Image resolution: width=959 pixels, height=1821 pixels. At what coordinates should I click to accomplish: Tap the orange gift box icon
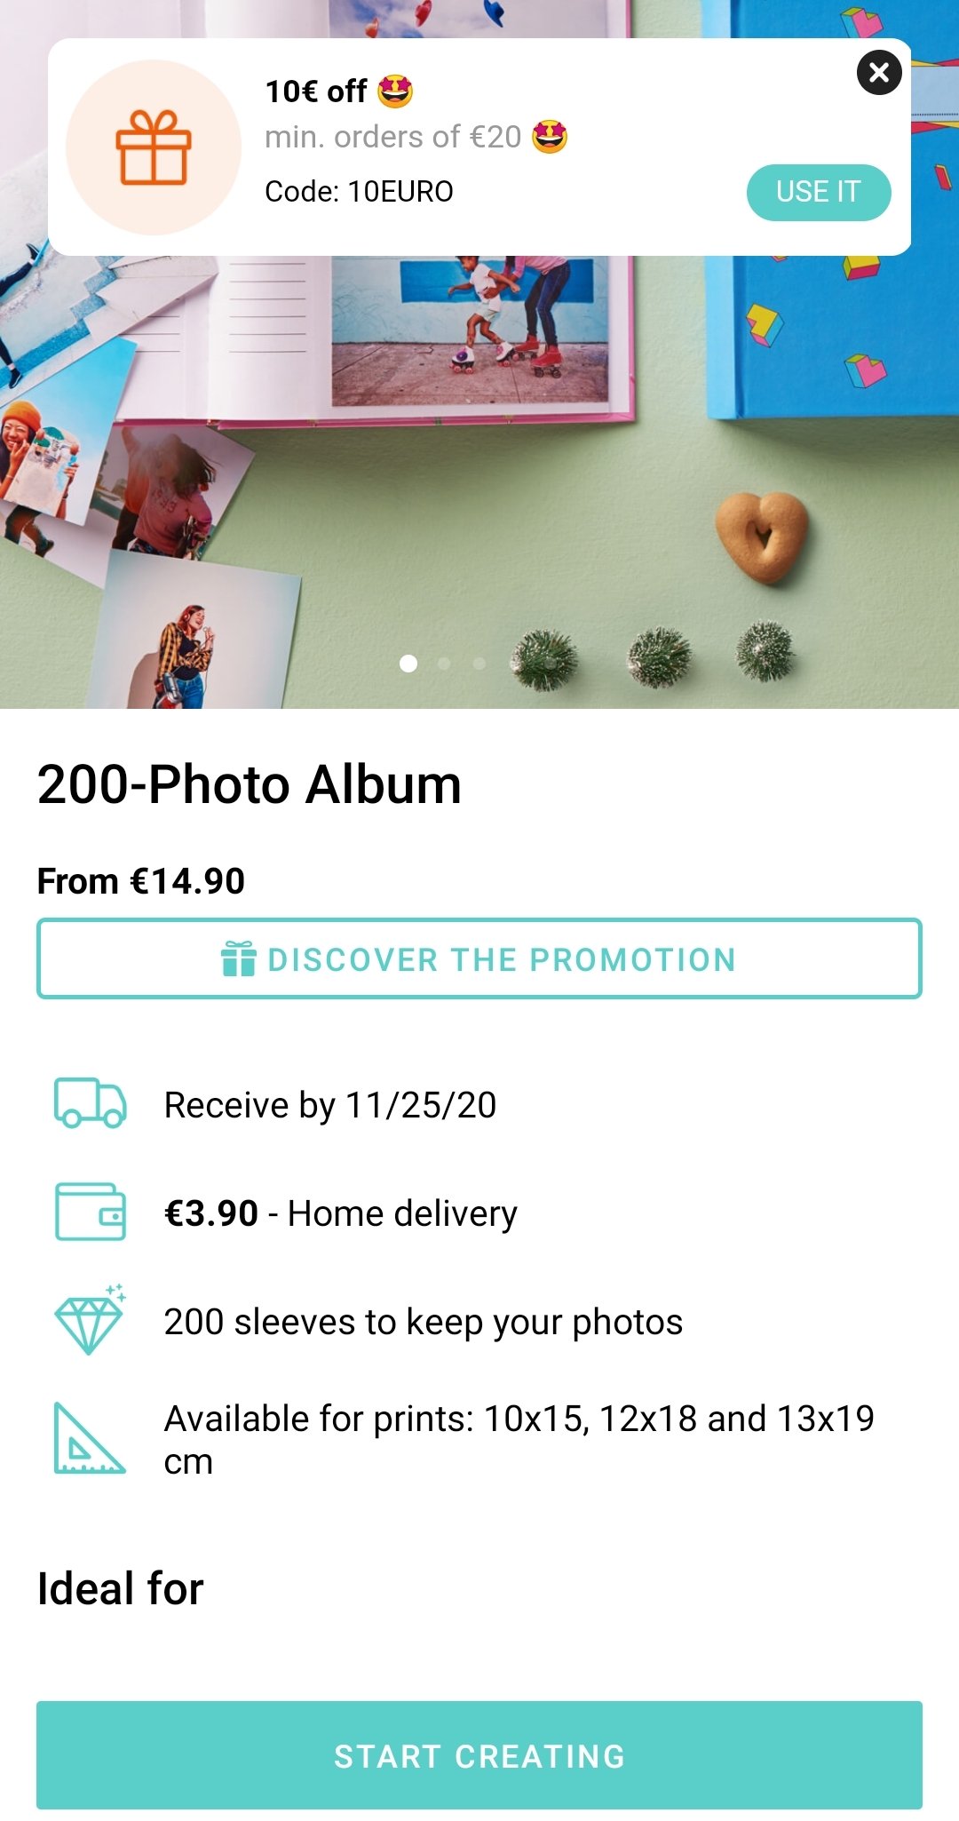[x=154, y=147]
